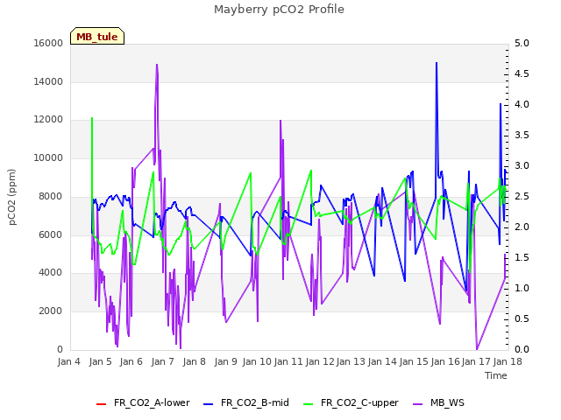Select the FR_CO2_C-upper legend label

359,402
